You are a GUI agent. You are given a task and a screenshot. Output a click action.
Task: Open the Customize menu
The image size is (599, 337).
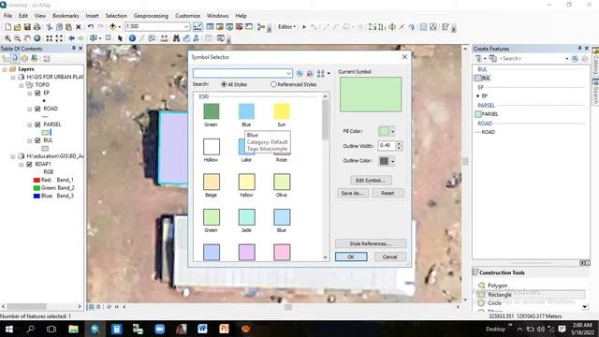point(187,16)
